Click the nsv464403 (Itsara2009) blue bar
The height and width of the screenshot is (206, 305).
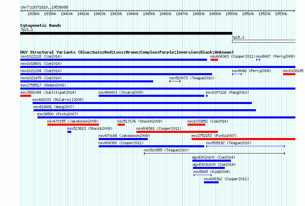click(x=151, y=96)
